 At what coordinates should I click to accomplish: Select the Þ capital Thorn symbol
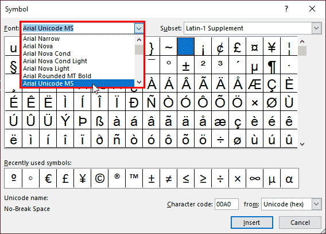click(x=82, y=120)
